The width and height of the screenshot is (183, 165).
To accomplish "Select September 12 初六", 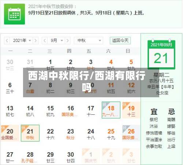I will tap(131, 88).
